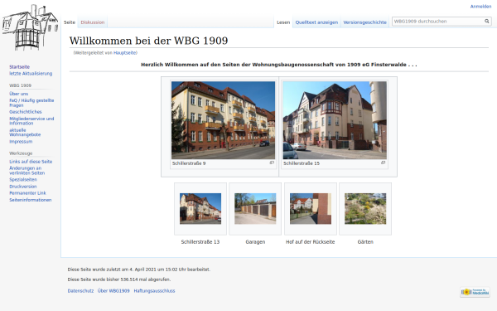497x311 pixels.
Task: Open Geschichtliches page
Action: (x=26, y=112)
